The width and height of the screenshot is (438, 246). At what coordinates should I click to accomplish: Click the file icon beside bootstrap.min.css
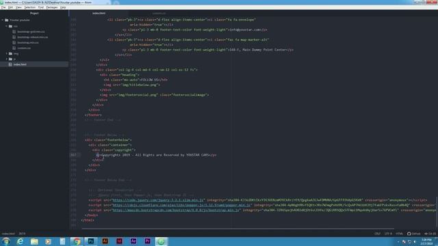pos(14,42)
